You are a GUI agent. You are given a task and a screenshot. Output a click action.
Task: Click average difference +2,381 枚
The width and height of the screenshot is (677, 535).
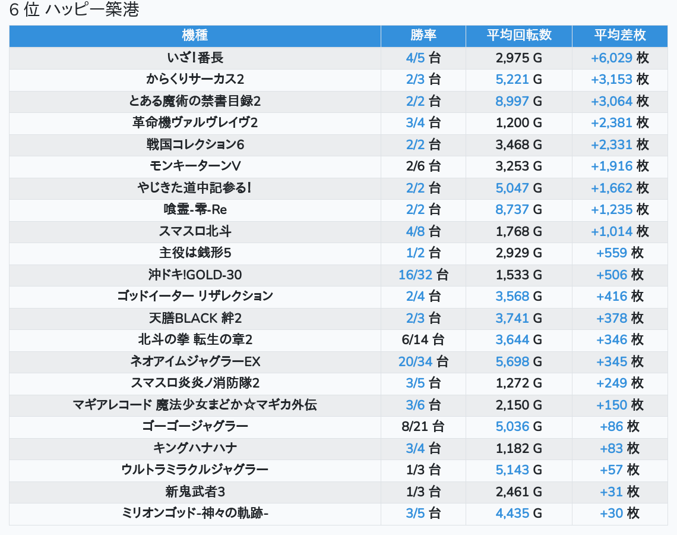click(x=619, y=122)
